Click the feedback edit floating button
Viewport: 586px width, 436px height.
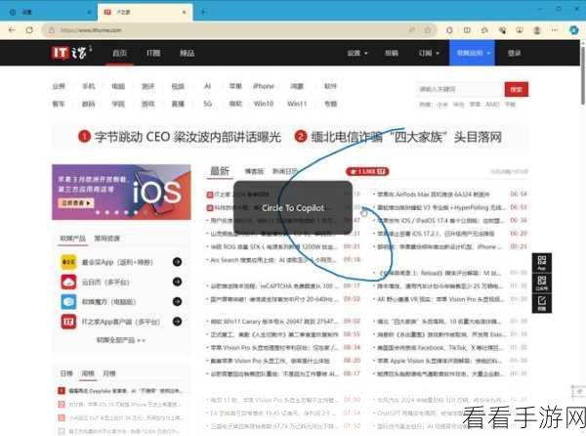[x=542, y=303]
